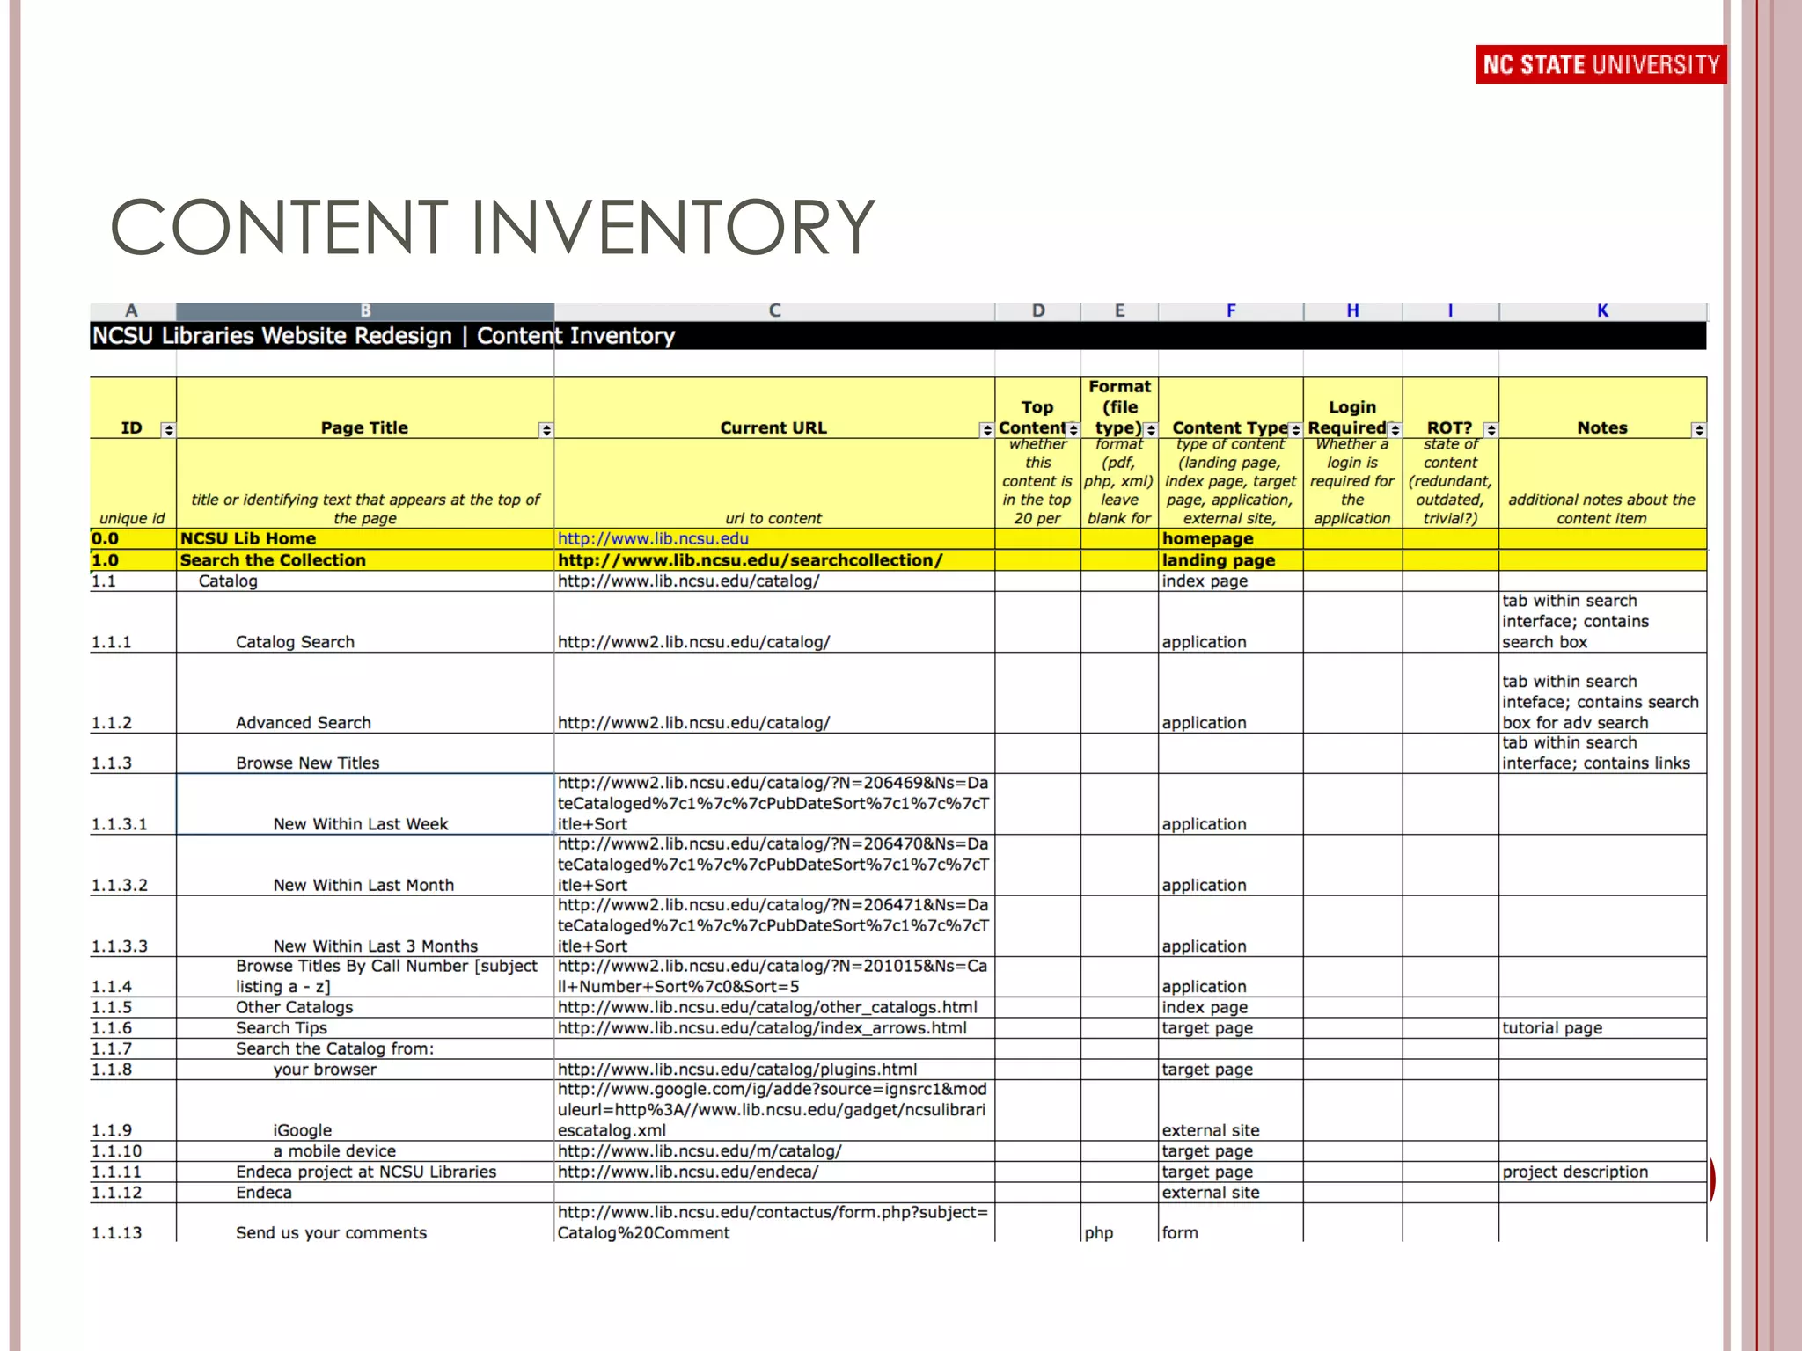
Task: Select column A header
Action: [132, 311]
